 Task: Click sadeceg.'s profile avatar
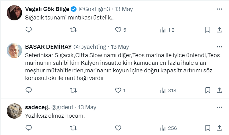click(x=14, y=111)
